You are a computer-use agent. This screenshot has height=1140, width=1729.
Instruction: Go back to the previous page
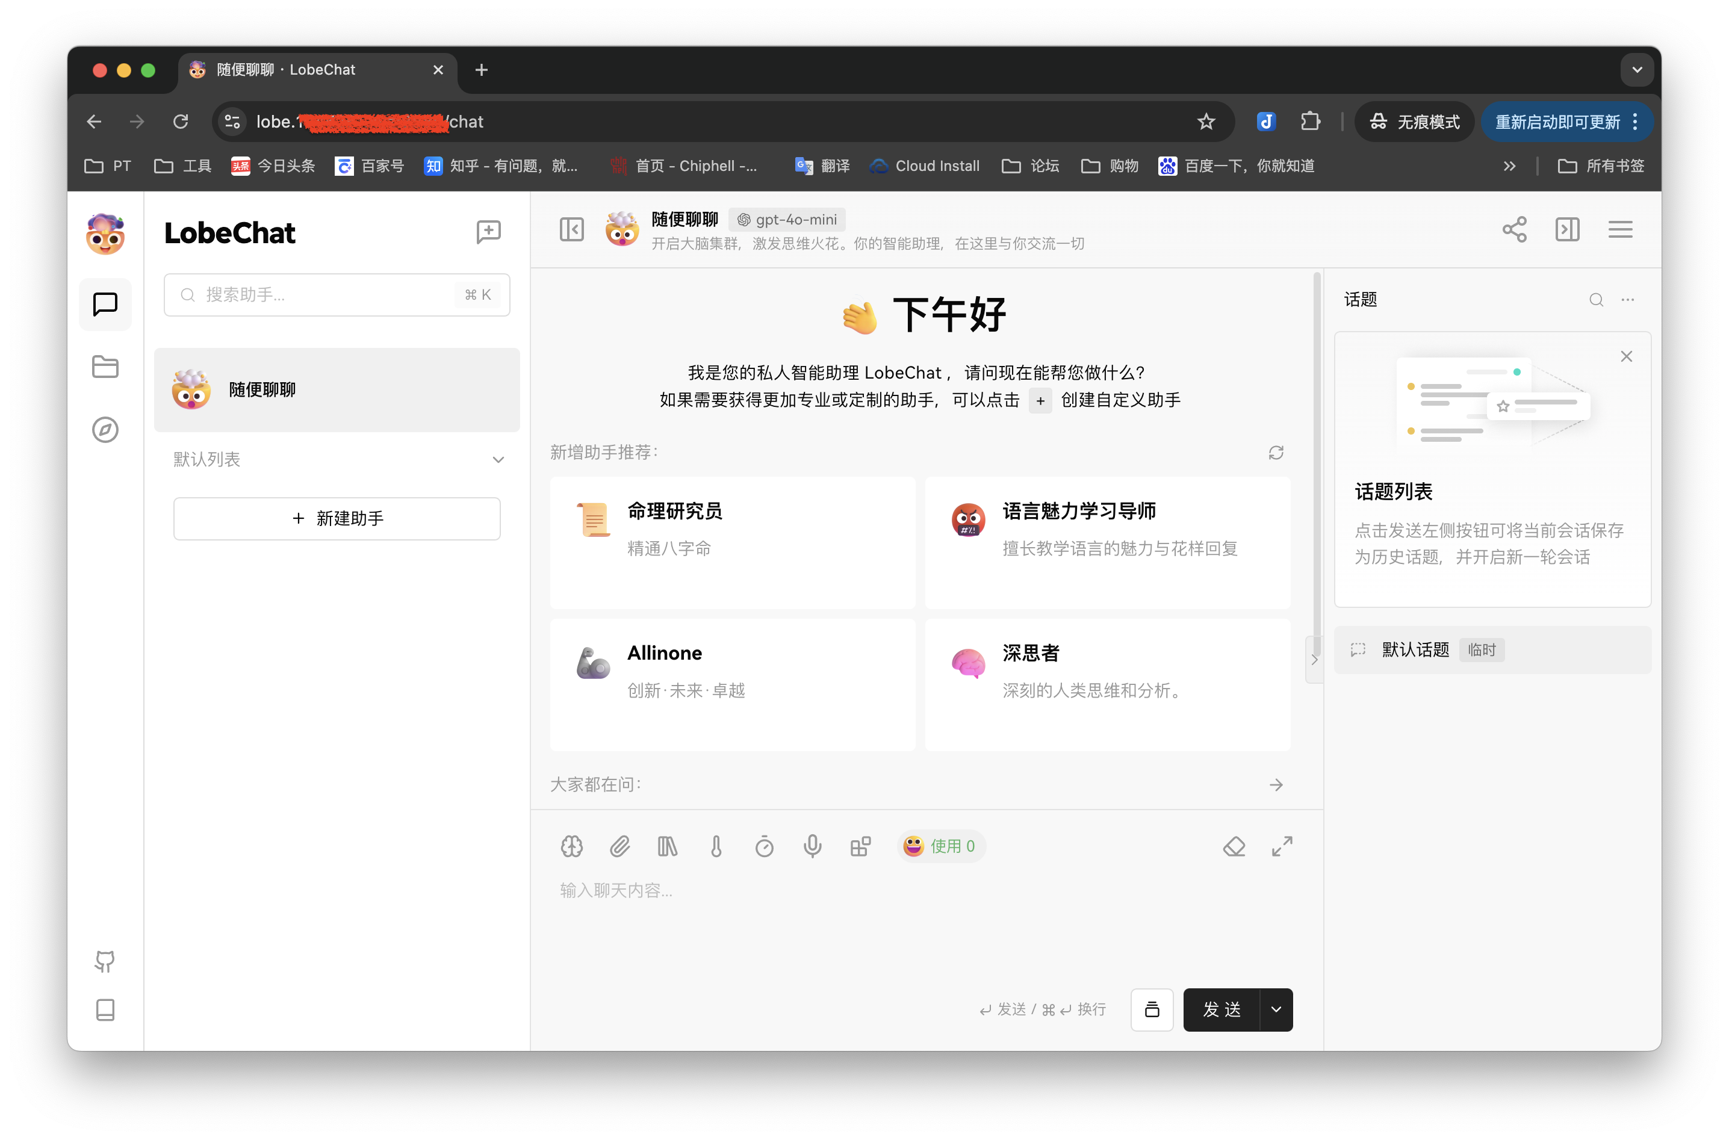[94, 122]
